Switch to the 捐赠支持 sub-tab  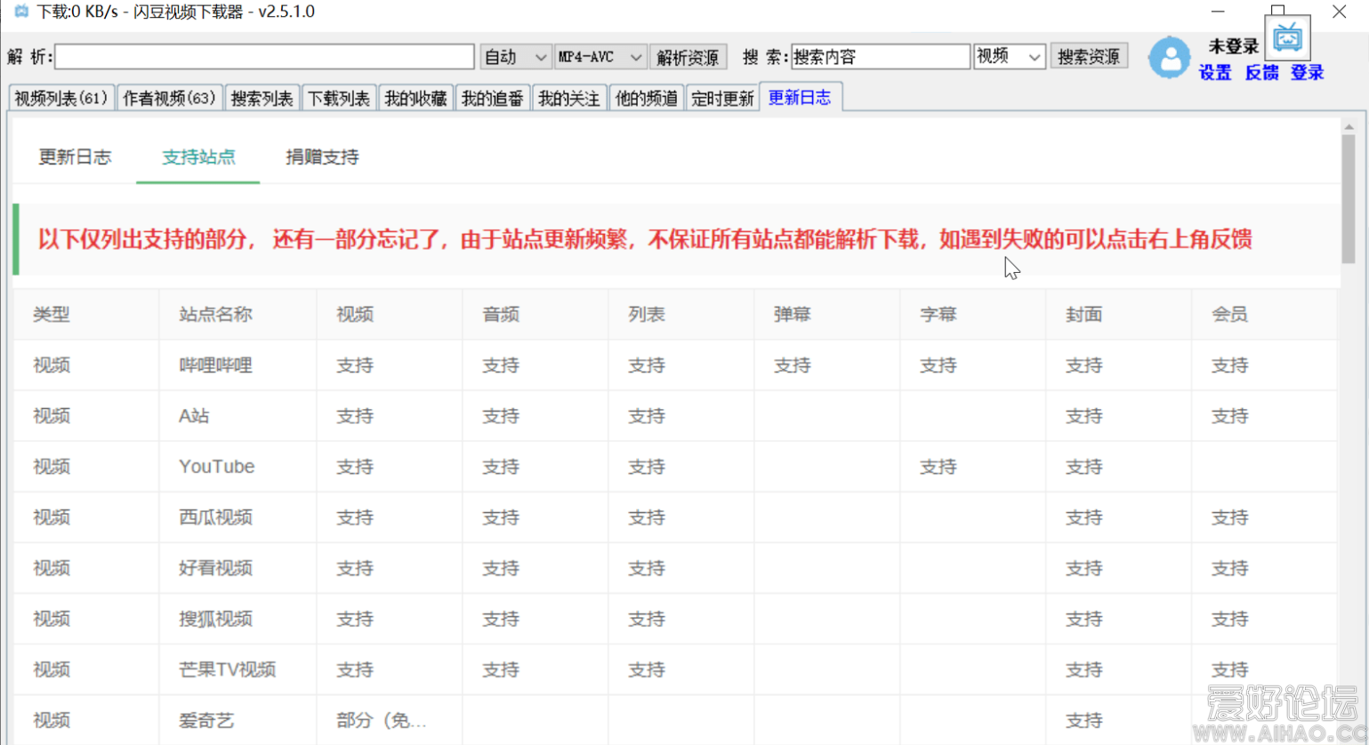coord(321,157)
